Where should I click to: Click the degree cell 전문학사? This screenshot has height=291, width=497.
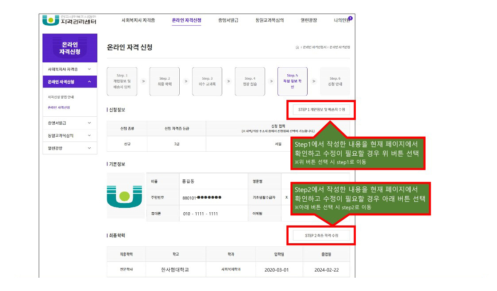(127, 269)
